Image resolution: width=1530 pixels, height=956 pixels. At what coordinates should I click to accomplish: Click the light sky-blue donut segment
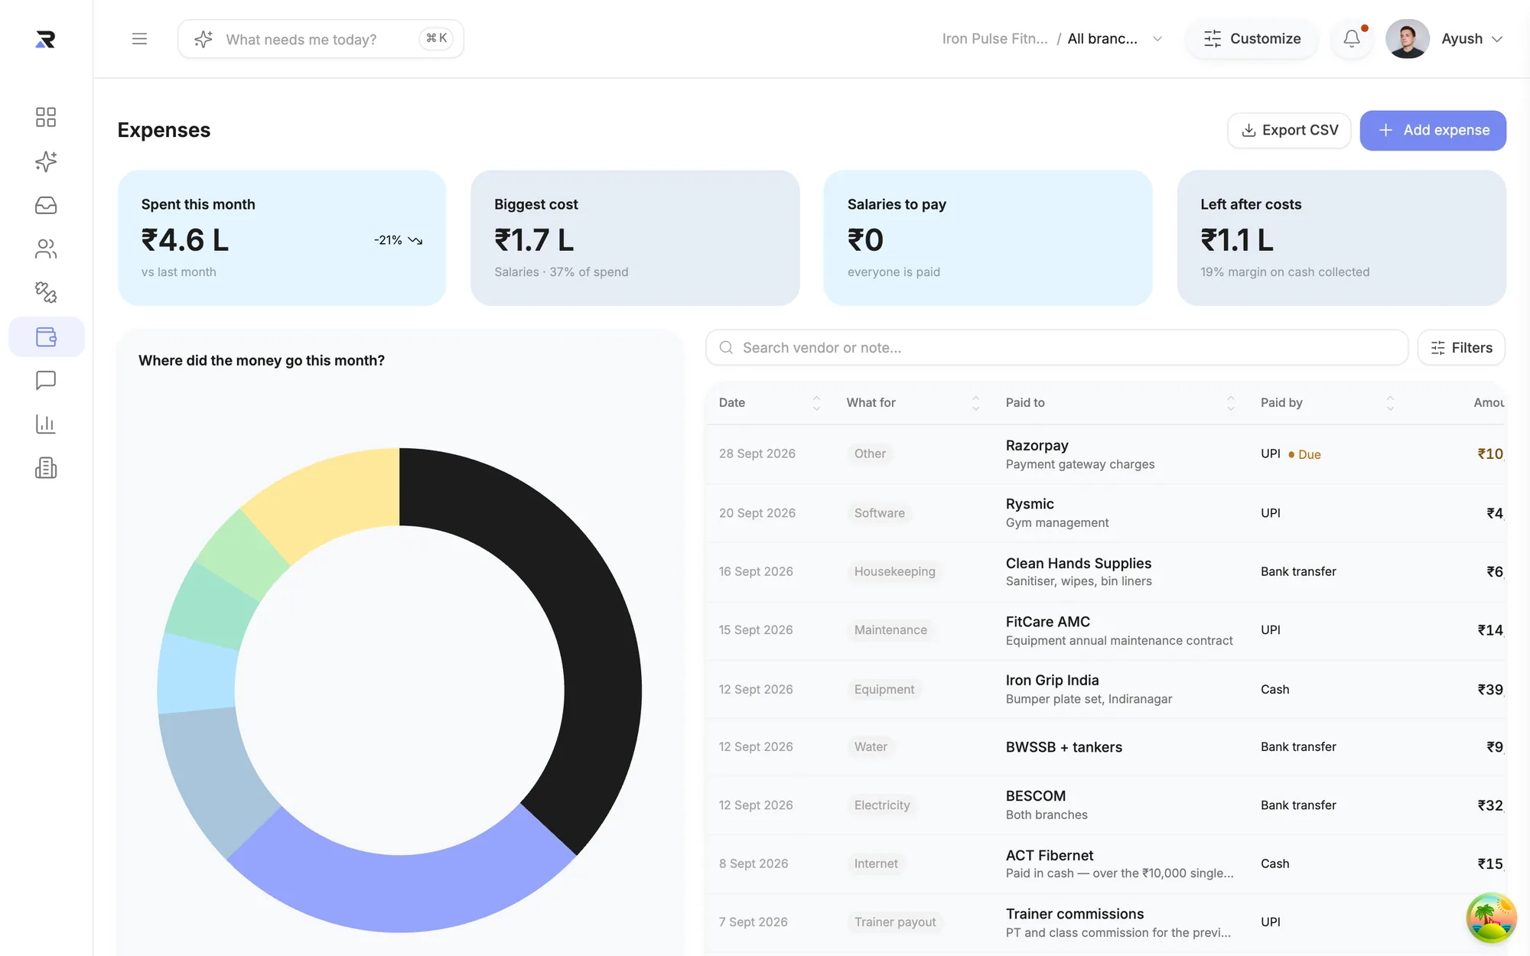pos(197,673)
